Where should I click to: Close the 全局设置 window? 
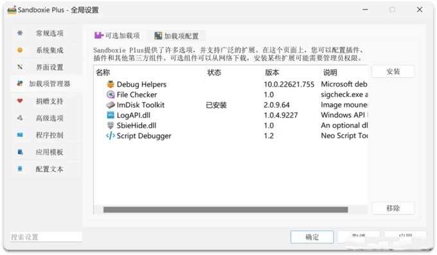coord(420,10)
